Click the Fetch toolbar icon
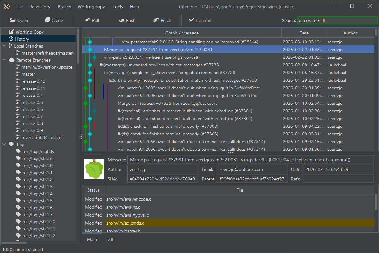This screenshot has height=253, width=379. point(156,20)
